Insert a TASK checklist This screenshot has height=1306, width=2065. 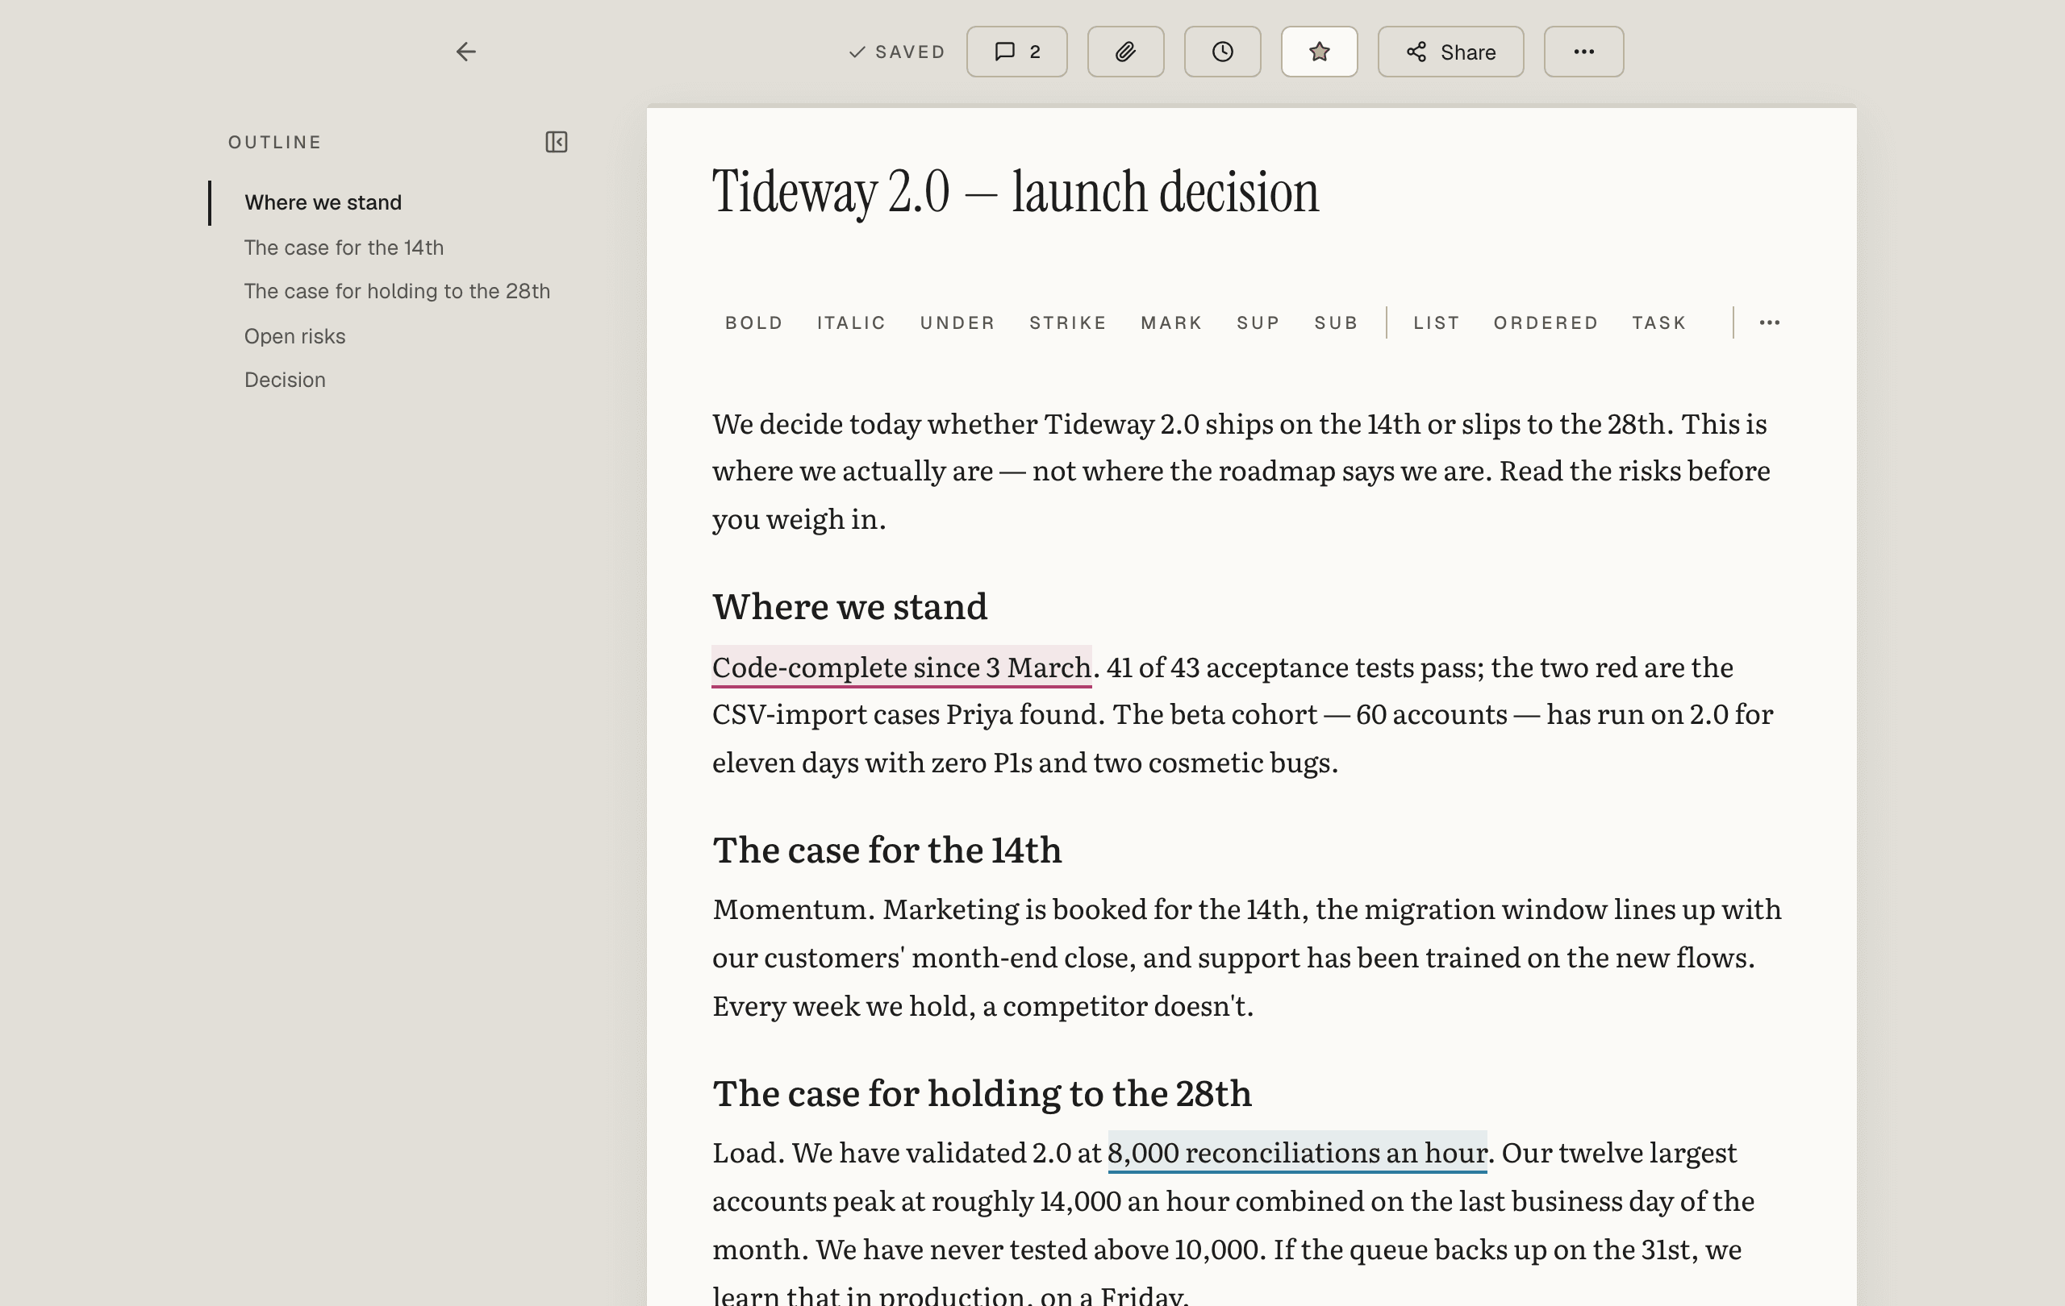click(1658, 322)
